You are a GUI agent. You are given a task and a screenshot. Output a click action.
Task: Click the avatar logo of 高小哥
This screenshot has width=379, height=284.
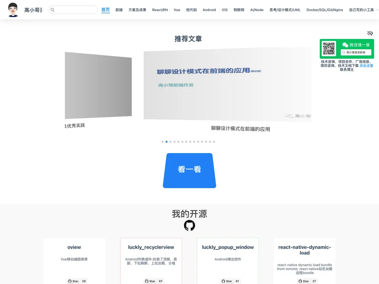pyautogui.click(x=13, y=10)
